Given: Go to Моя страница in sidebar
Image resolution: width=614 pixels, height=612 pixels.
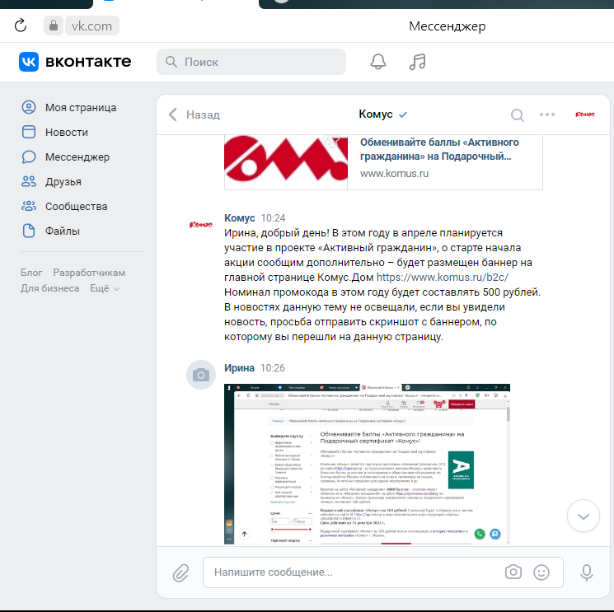Looking at the screenshot, I should coord(69,107).
